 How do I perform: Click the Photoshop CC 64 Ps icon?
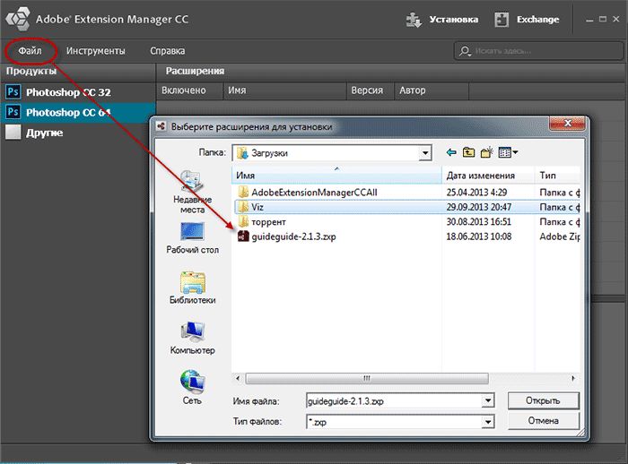(13, 112)
